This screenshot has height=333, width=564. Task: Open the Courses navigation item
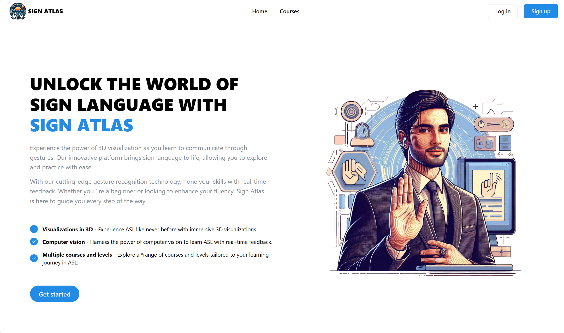coord(289,11)
